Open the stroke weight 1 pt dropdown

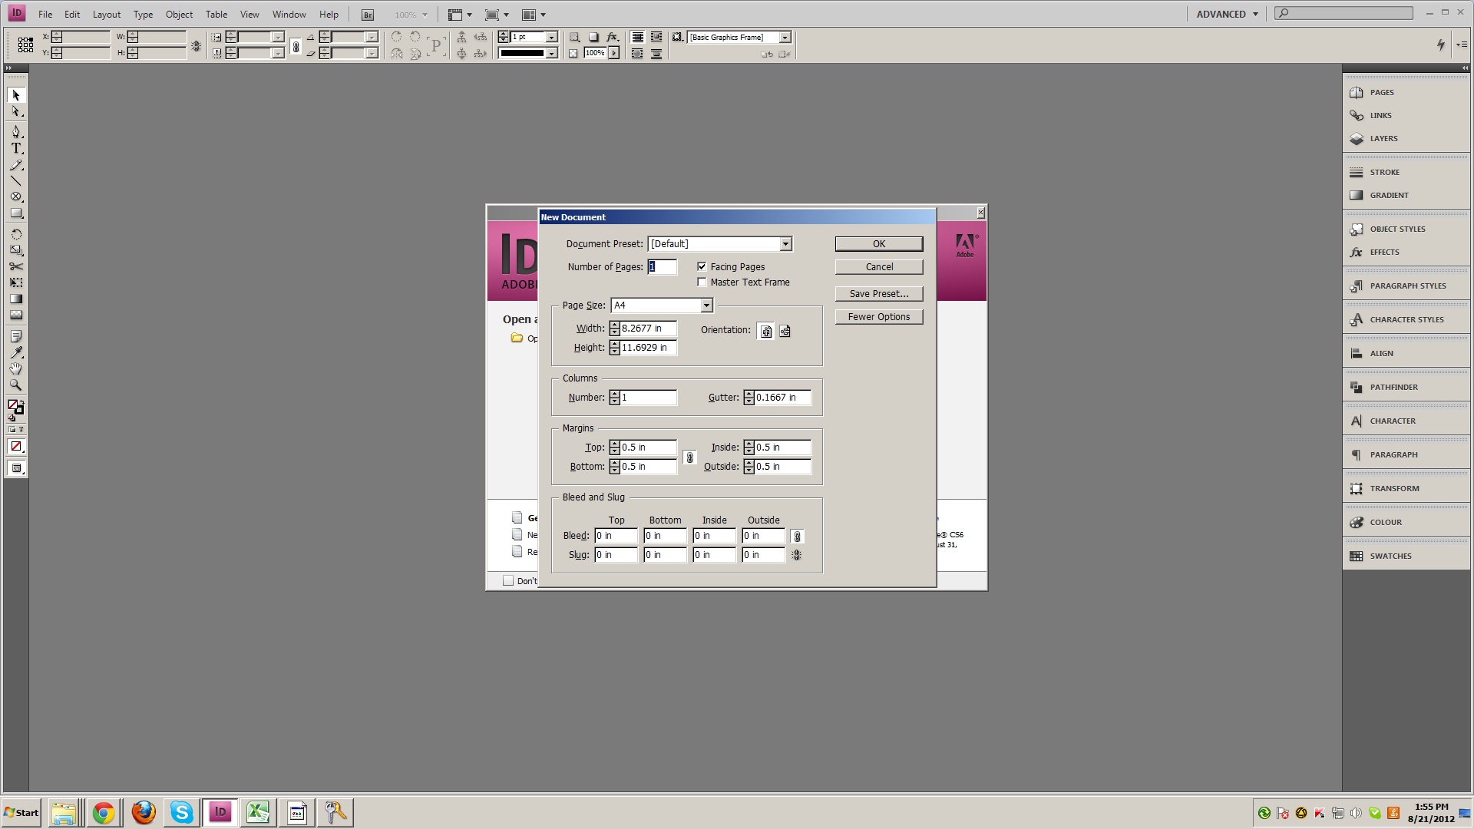551,37
